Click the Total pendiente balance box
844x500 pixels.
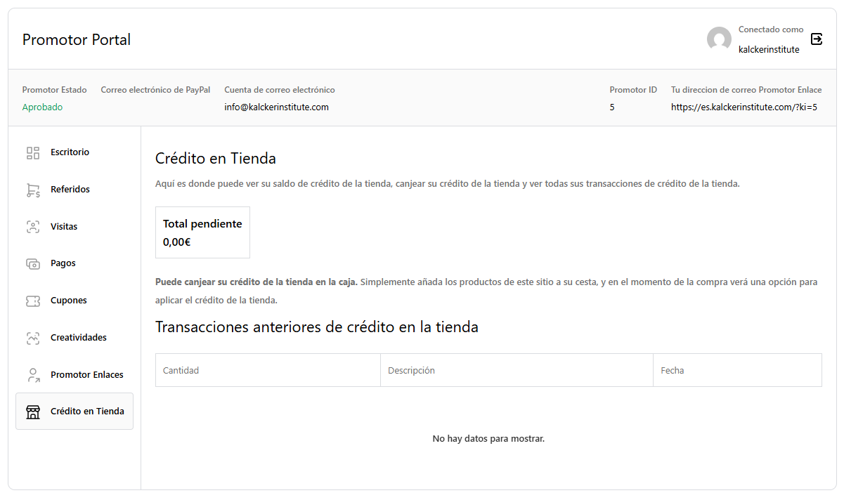click(x=202, y=232)
